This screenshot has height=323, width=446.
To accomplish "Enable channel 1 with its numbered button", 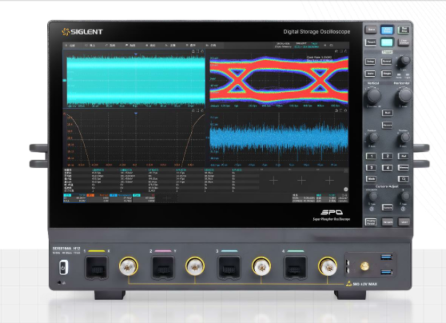I will tap(371, 156).
